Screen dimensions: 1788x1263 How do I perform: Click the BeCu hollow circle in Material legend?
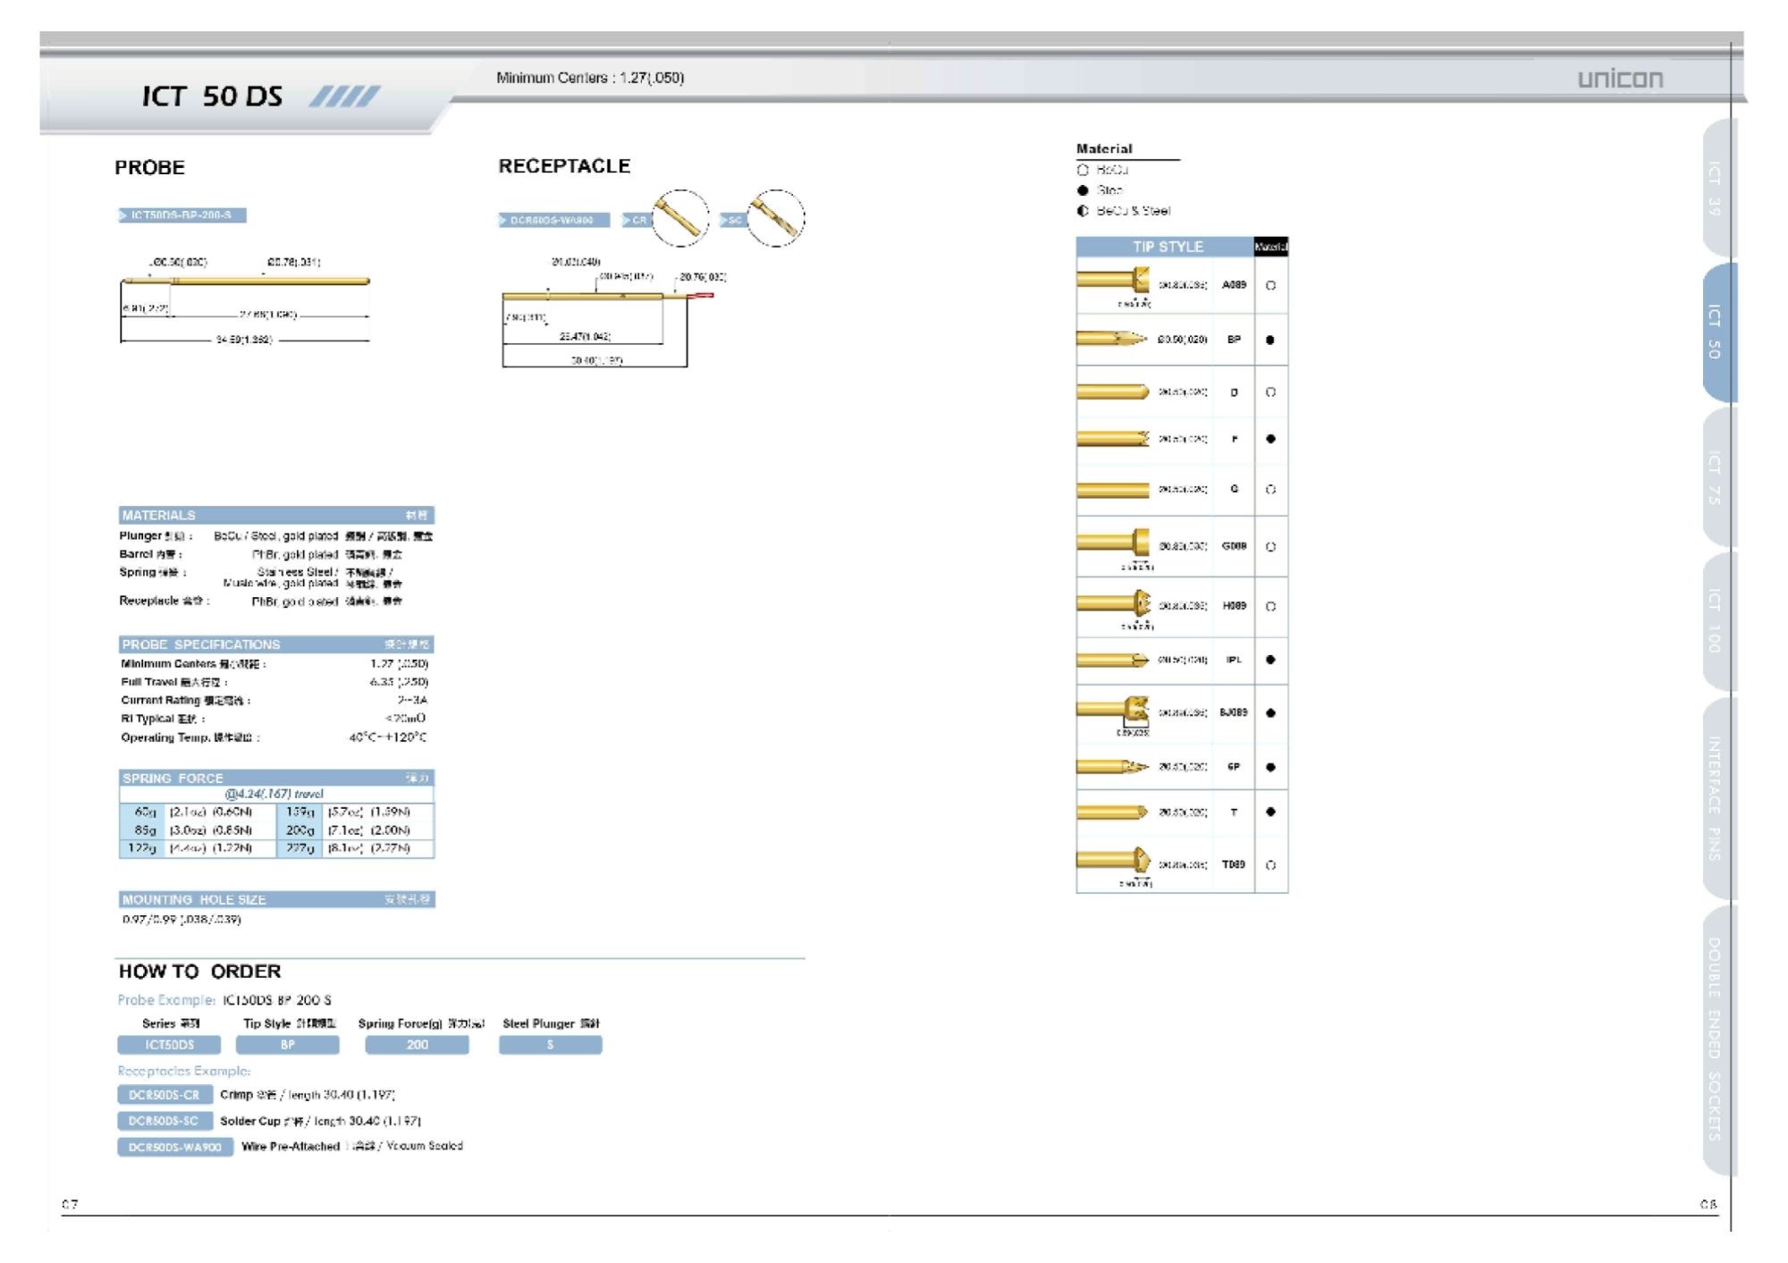pos(1083,170)
